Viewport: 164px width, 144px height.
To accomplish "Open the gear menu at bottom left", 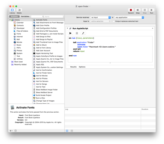I will pyautogui.click(x=11, y=131).
